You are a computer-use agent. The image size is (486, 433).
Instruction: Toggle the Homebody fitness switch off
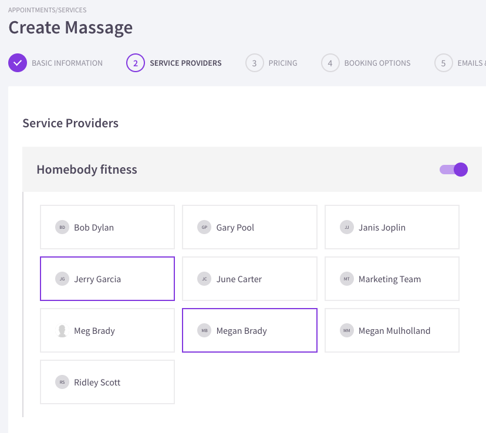[x=454, y=170]
